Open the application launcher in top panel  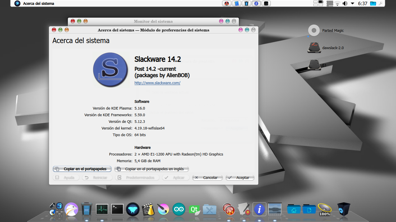(x=17, y=3)
